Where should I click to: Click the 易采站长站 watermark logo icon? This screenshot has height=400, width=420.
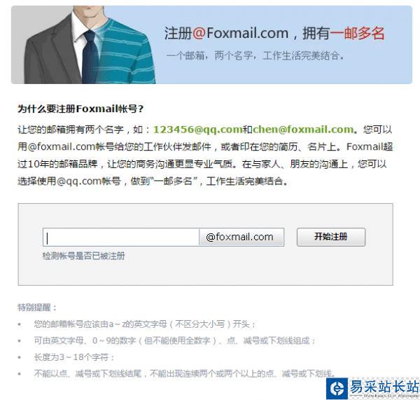point(337,388)
